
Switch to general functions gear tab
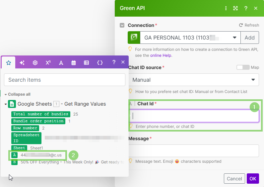click(x=35, y=62)
